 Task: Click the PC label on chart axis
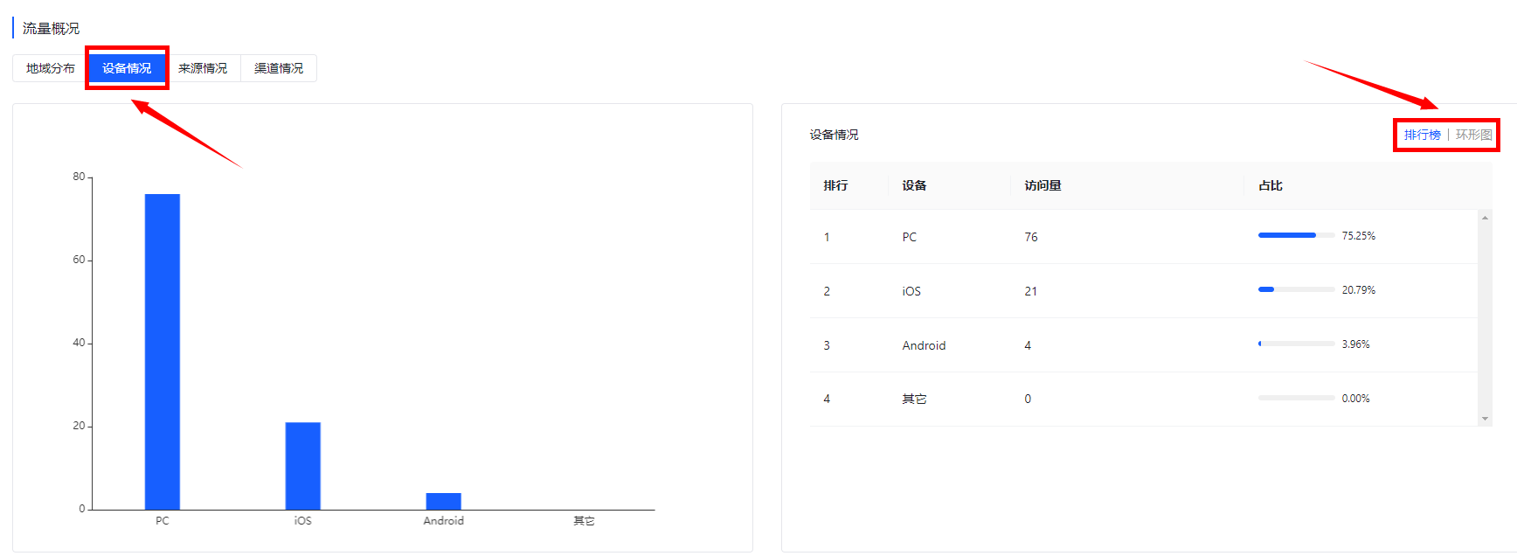(163, 521)
